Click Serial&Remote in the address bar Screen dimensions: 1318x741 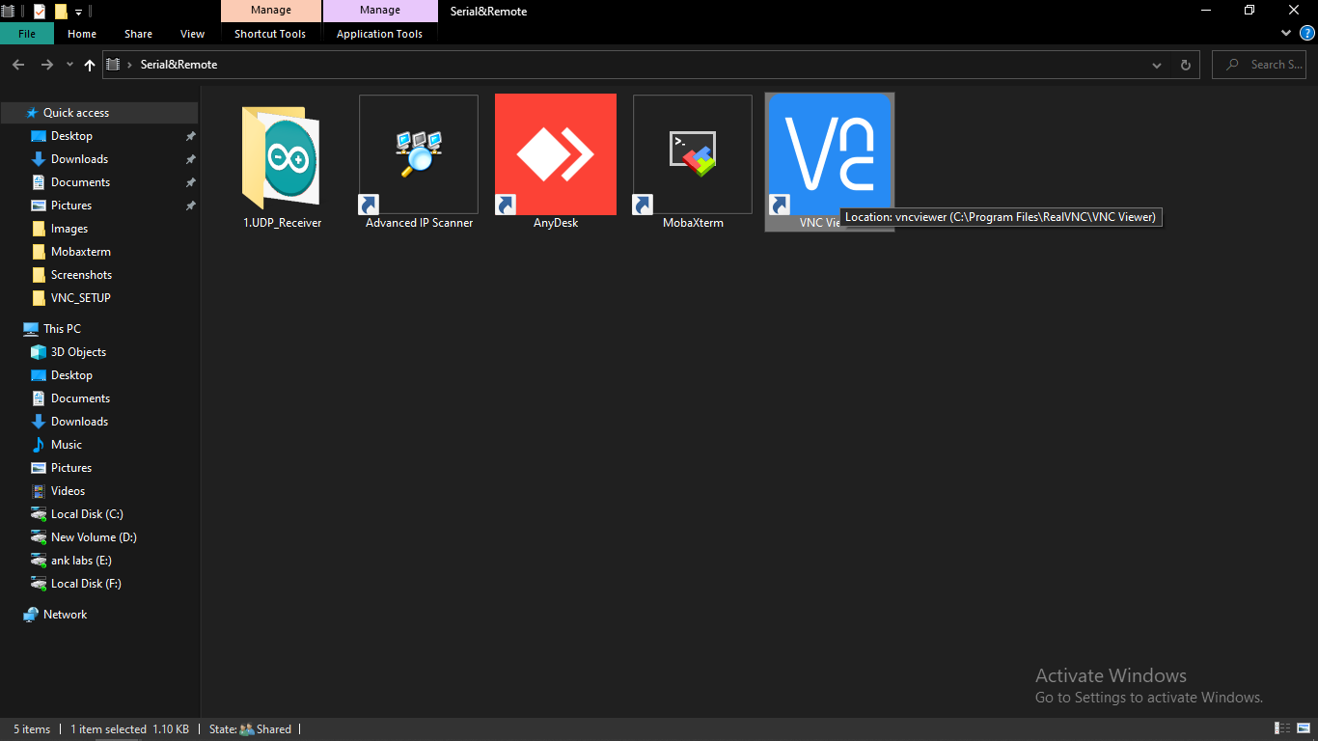(178, 65)
